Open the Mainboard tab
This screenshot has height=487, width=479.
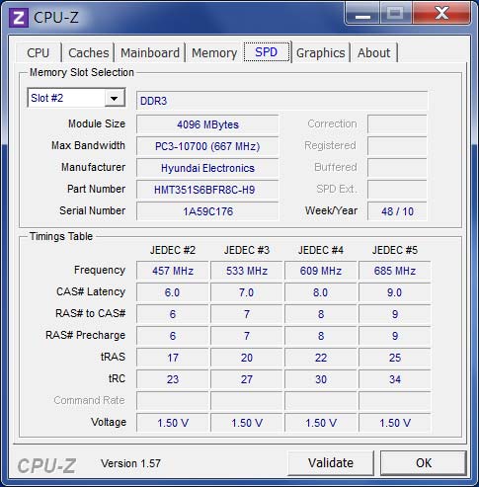pos(150,52)
